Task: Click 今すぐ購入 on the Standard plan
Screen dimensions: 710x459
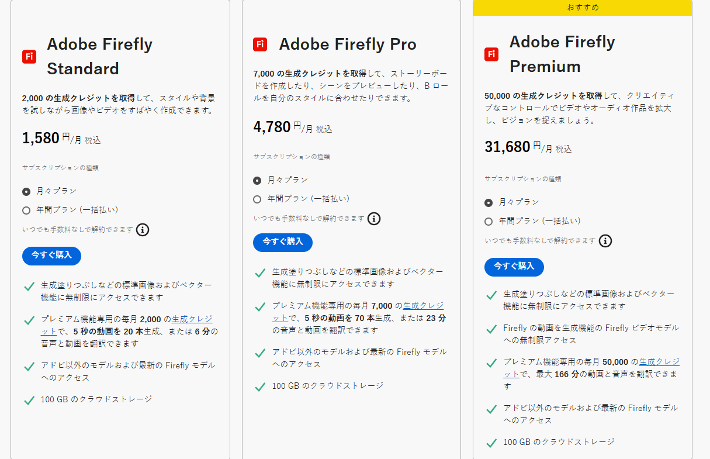Action: [51, 256]
